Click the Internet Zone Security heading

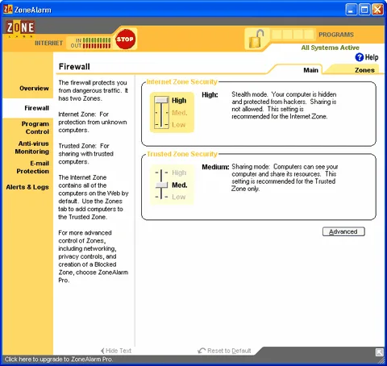[x=182, y=81]
